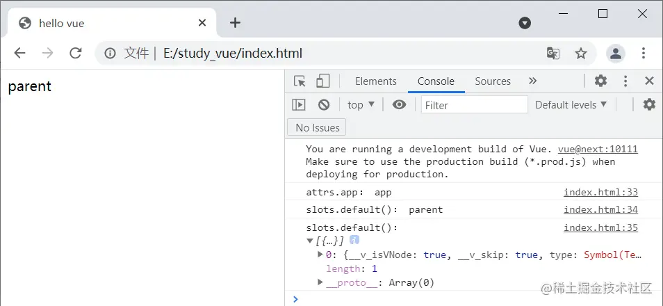Open the index.html:33 source link
The image size is (663, 306).
coord(600,192)
